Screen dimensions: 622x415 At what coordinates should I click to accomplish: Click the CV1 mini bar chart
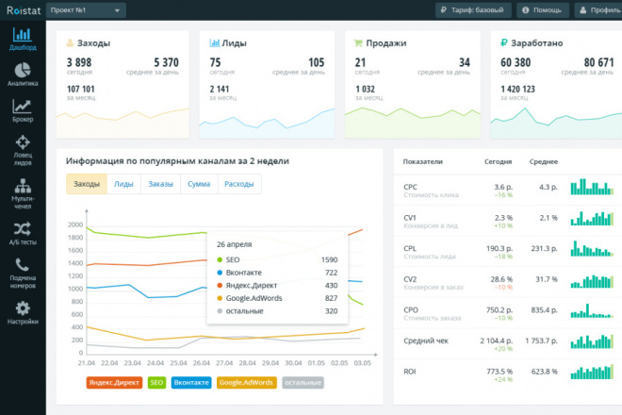point(592,218)
